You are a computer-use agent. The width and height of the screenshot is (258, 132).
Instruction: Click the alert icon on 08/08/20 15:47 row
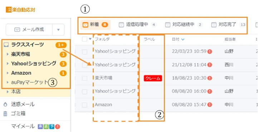210,105
